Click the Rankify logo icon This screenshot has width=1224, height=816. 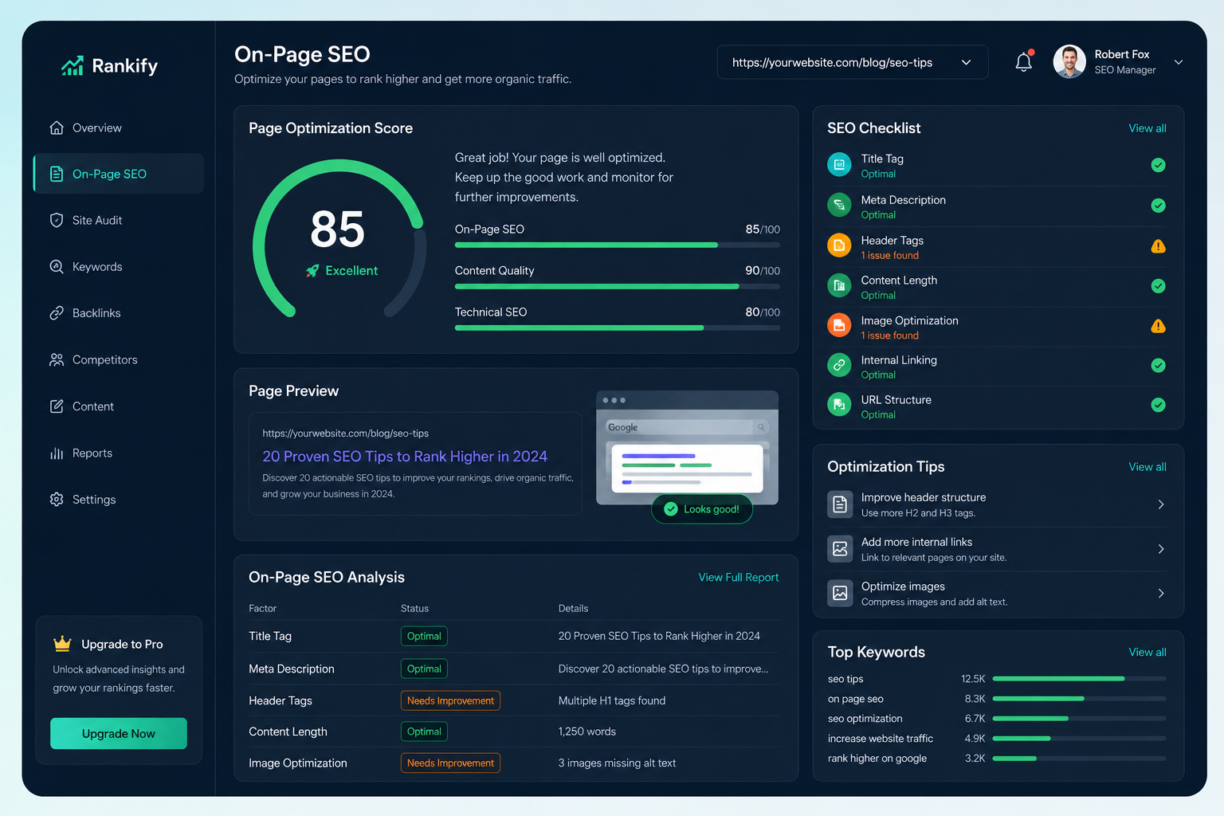coord(73,66)
